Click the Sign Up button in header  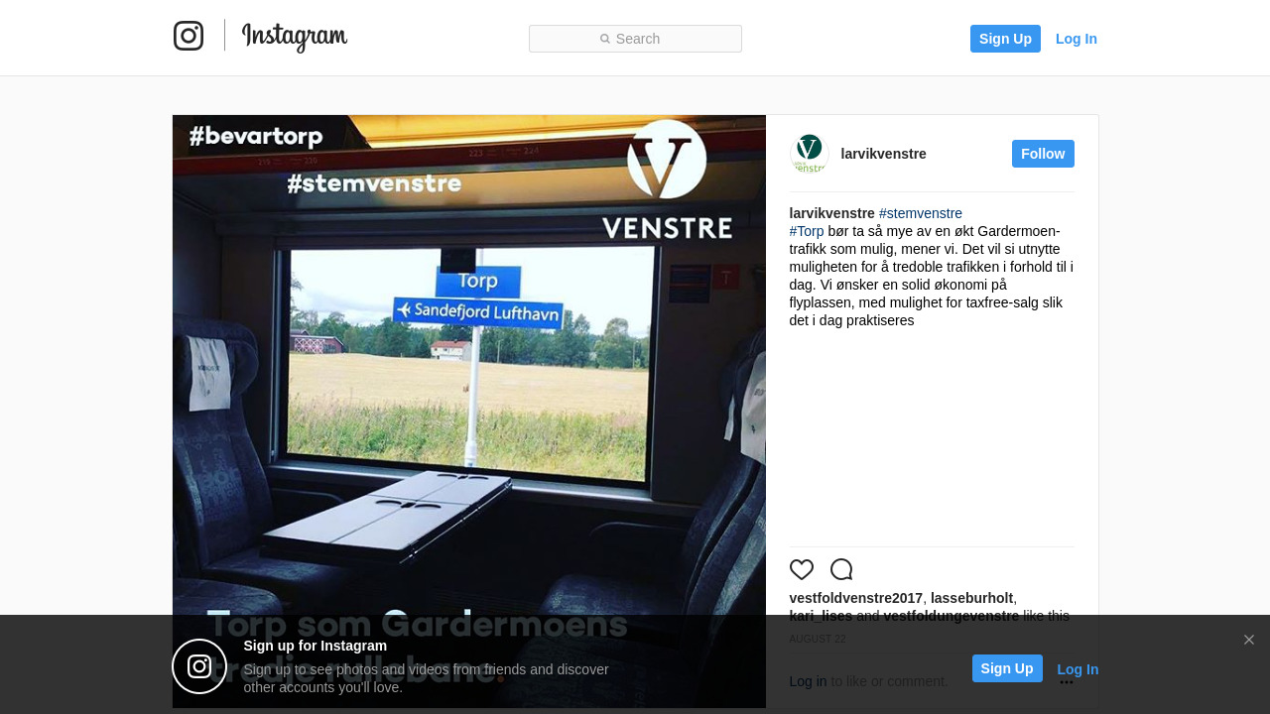pos(1005,39)
